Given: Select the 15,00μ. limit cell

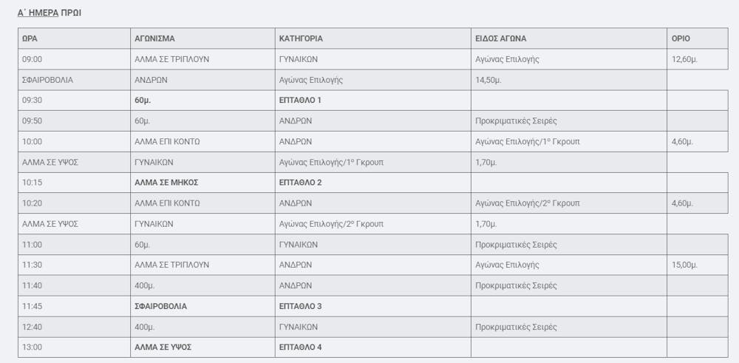Looking at the screenshot, I should pyautogui.click(x=684, y=265).
